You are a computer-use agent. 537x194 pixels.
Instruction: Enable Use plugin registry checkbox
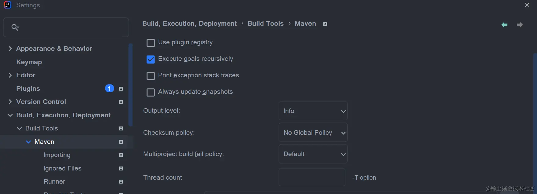pos(151,43)
